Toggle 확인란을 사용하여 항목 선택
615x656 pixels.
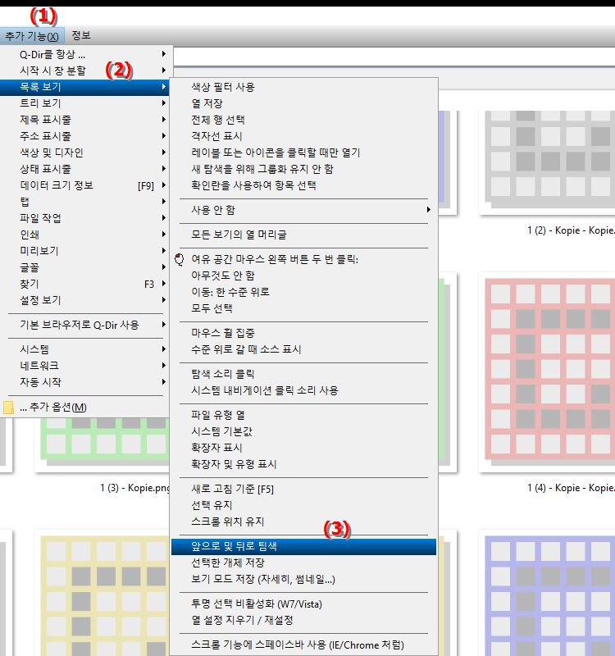(x=303, y=185)
